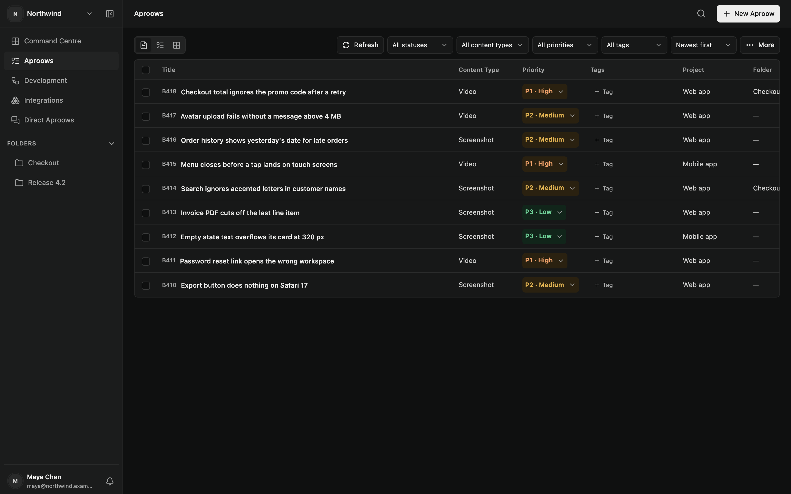Collapse the sidebar panel icon
Screen dimensions: 791x494
[x=110, y=14]
